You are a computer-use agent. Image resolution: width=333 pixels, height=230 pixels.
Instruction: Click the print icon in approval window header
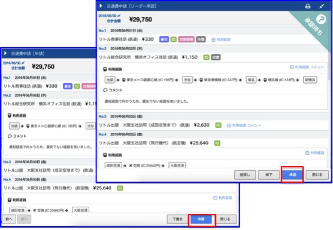[x=308, y=7]
